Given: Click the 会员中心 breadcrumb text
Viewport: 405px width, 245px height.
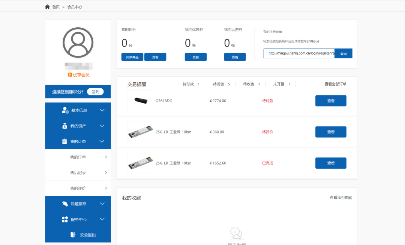Looking at the screenshot, I should (x=75, y=7).
